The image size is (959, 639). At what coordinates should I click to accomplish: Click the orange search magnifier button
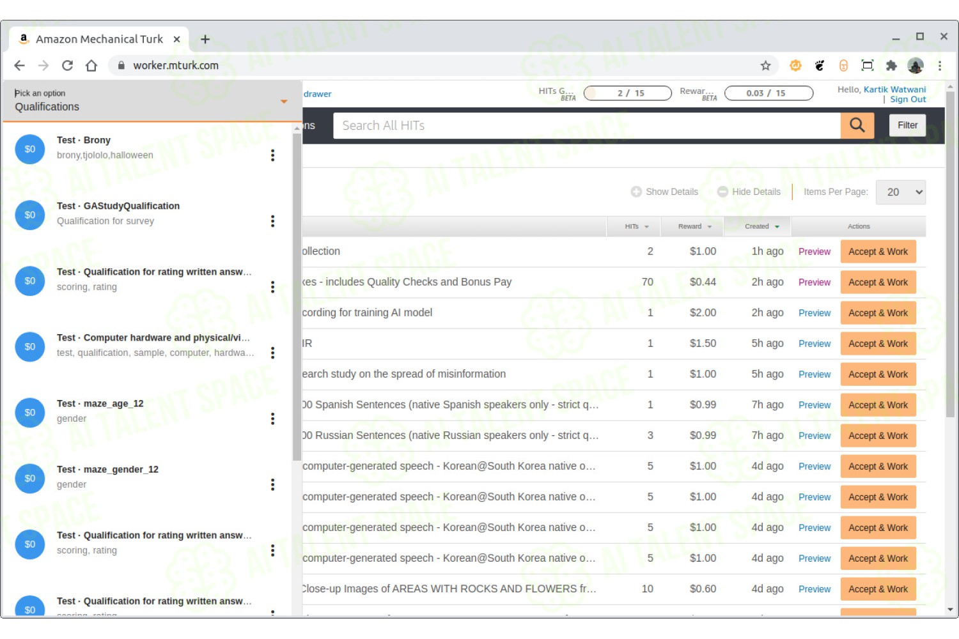click(x=857, y=125)
